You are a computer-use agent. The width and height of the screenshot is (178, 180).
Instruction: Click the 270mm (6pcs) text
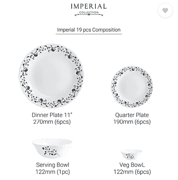point(52,122)
